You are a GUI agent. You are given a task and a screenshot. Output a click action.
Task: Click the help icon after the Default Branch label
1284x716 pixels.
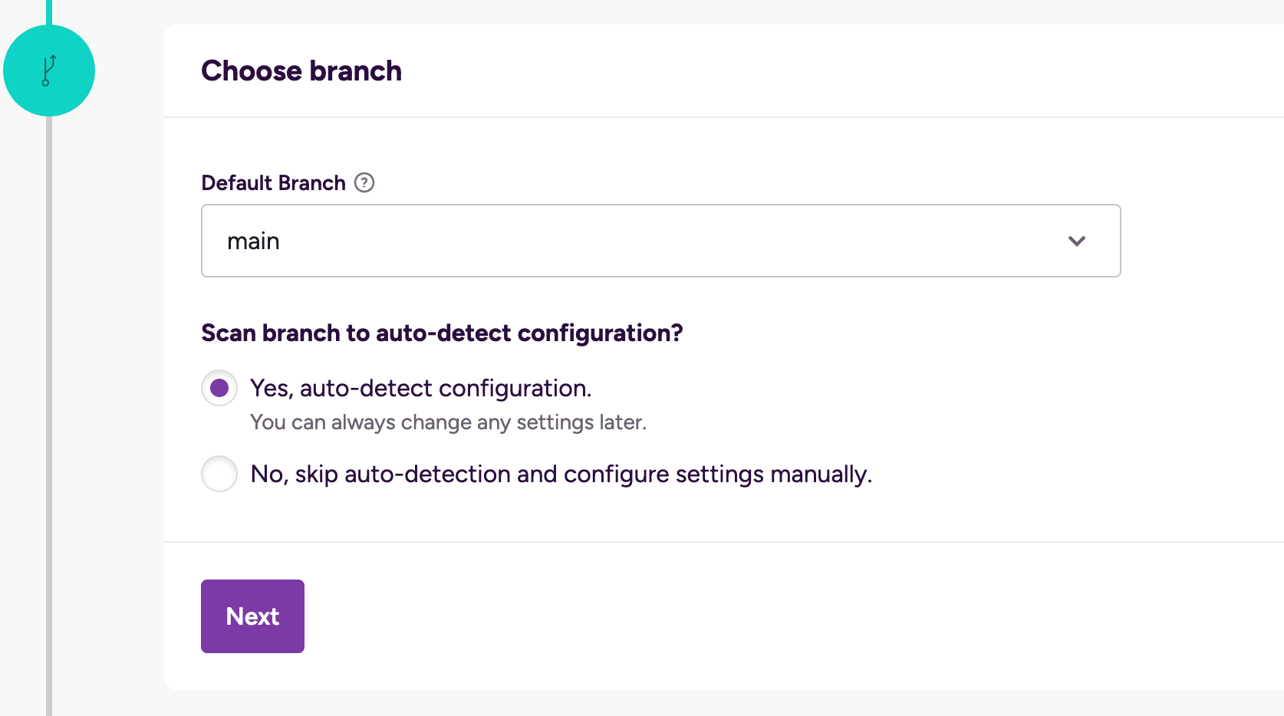pyautogui.click(x=365, y=182)
